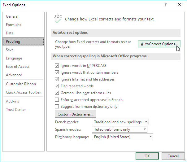The width and height of the screenshot is (187, 162).
Task: Click the AutoCorrect Options button
Action: 159,44
